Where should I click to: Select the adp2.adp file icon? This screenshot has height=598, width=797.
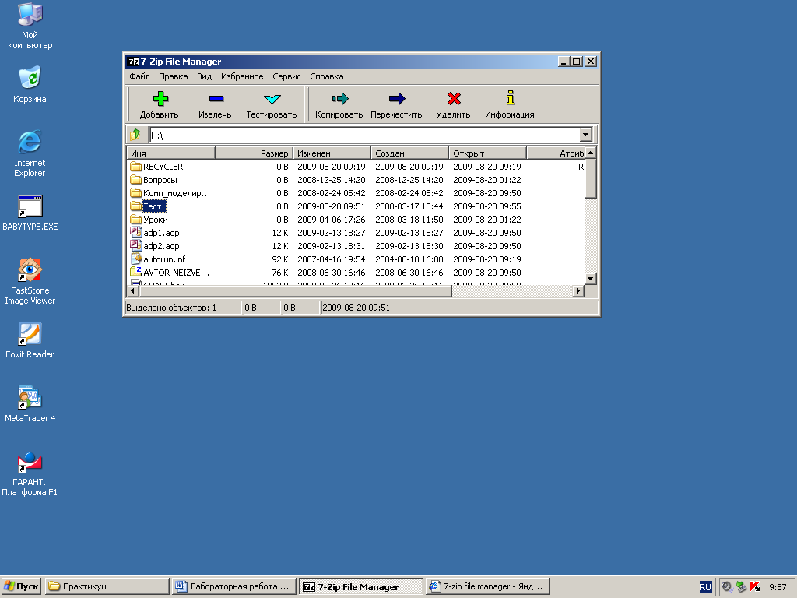tap(135, 245)
